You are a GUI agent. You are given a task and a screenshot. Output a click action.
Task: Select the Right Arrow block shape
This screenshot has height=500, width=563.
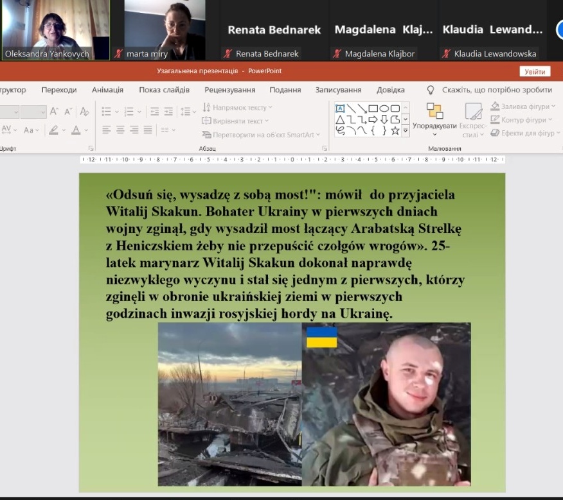(373, 119)
